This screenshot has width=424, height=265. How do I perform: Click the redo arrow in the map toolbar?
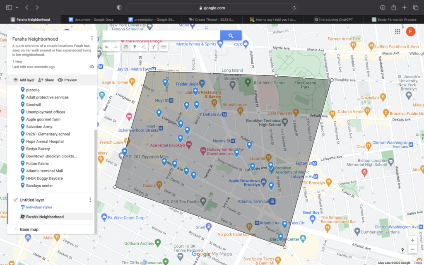[116, 47]
